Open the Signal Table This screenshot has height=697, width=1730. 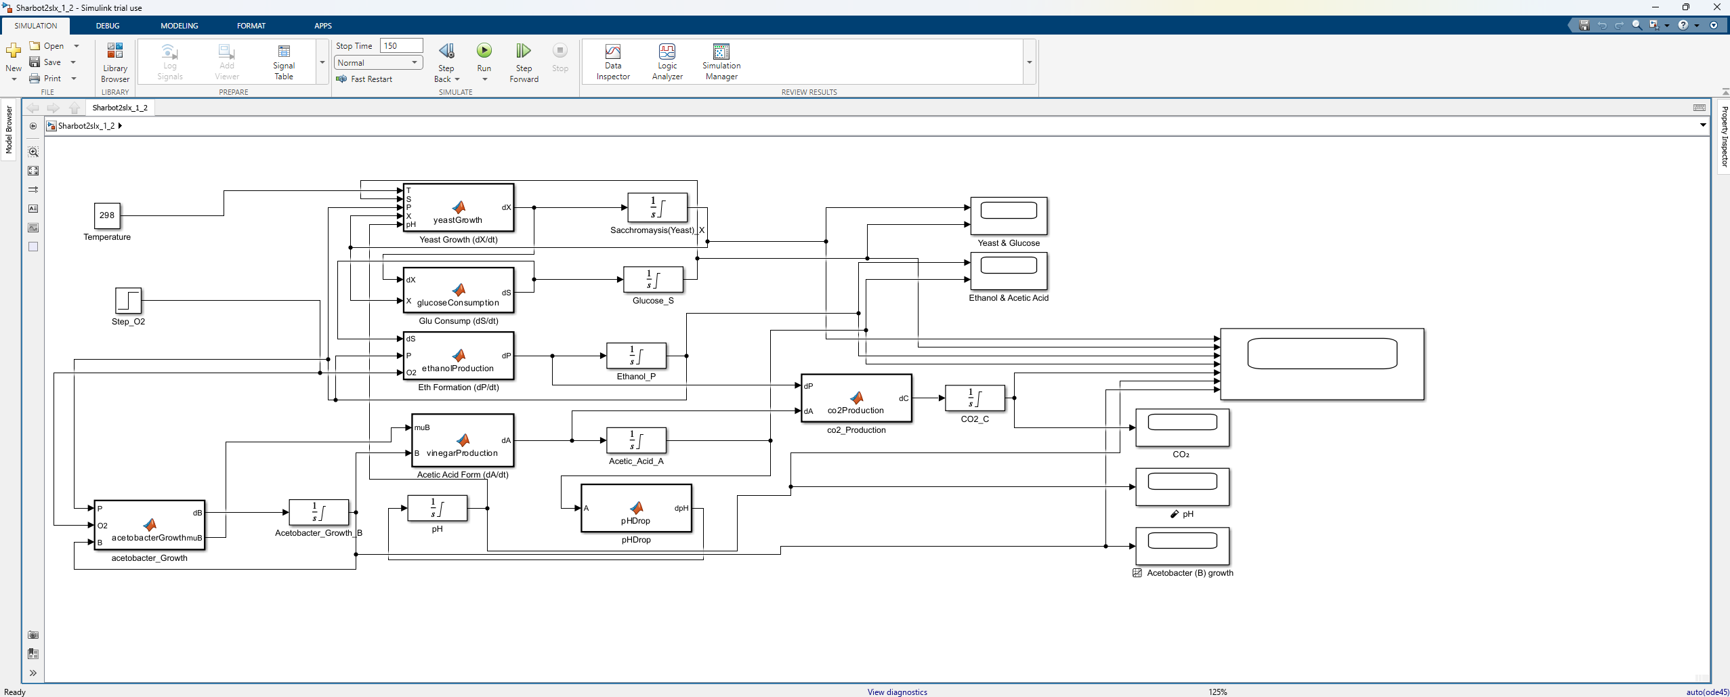pyautogui.click(x=284, y=62)
